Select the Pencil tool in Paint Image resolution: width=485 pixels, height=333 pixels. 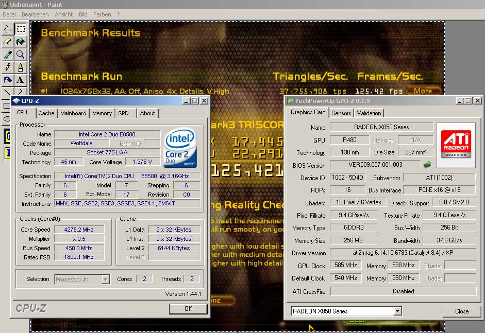[8, 67]
